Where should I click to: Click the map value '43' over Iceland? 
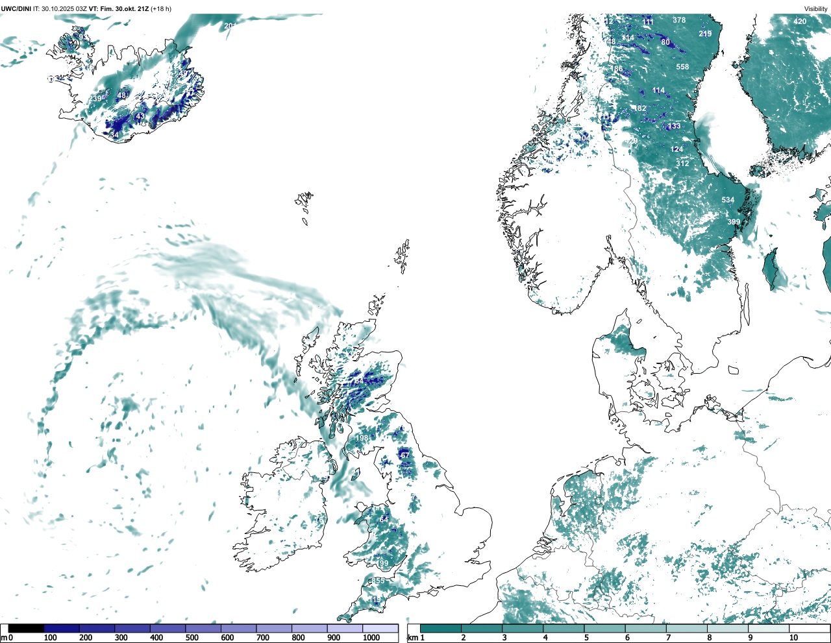point(140,117)
